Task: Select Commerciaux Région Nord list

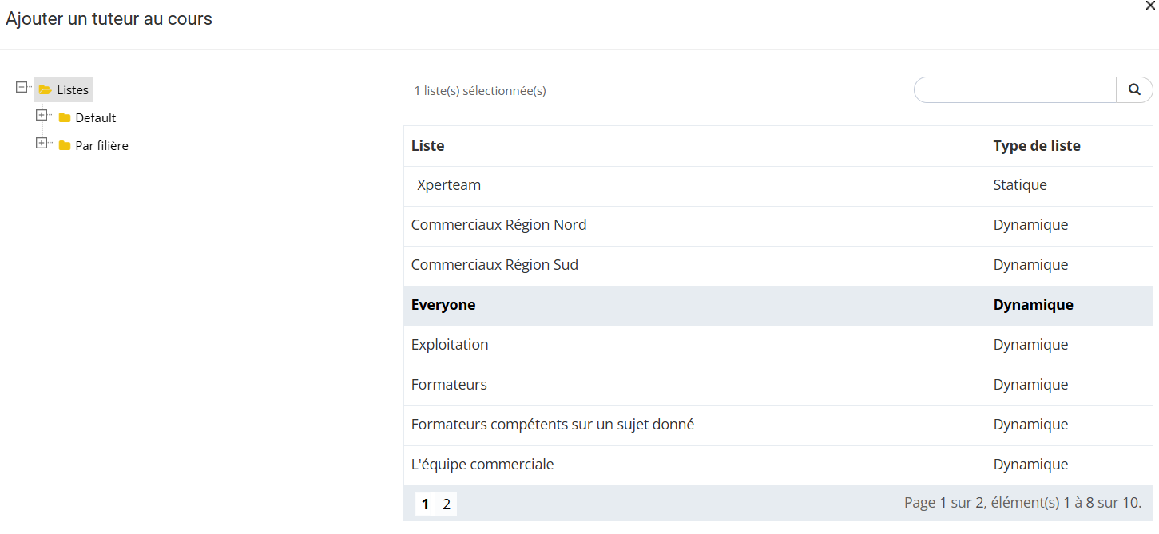Action: [x=498, y=225]
